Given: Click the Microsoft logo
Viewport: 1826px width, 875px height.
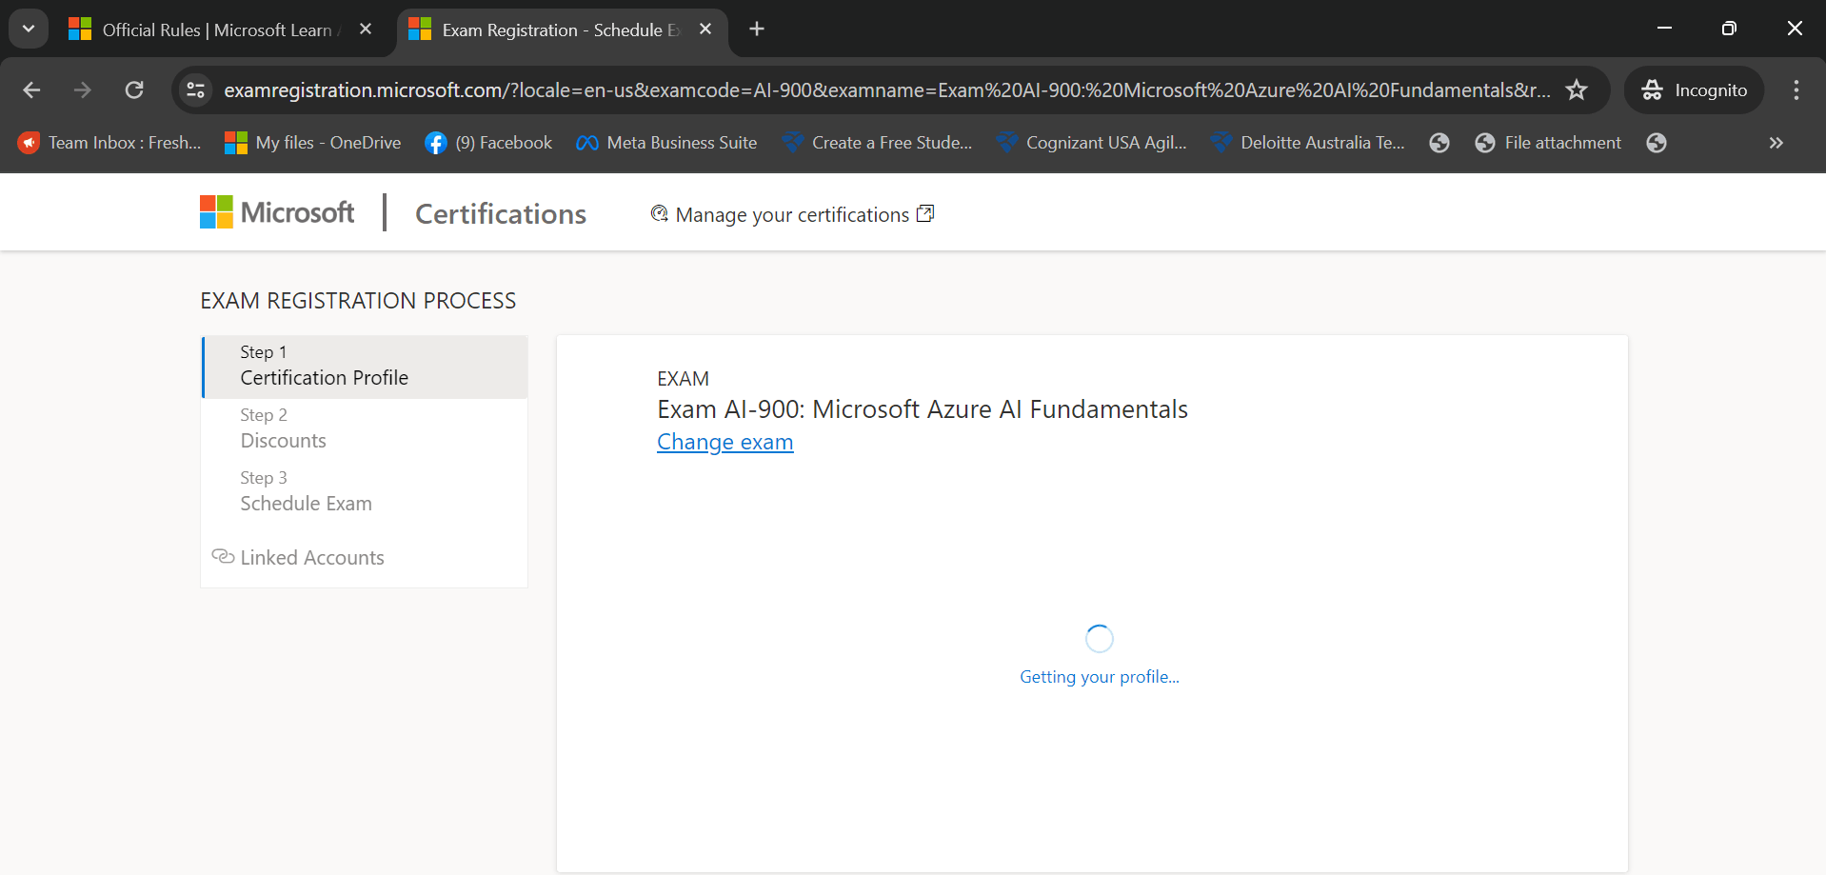Looking at the screenshot, I should (277, 212).
